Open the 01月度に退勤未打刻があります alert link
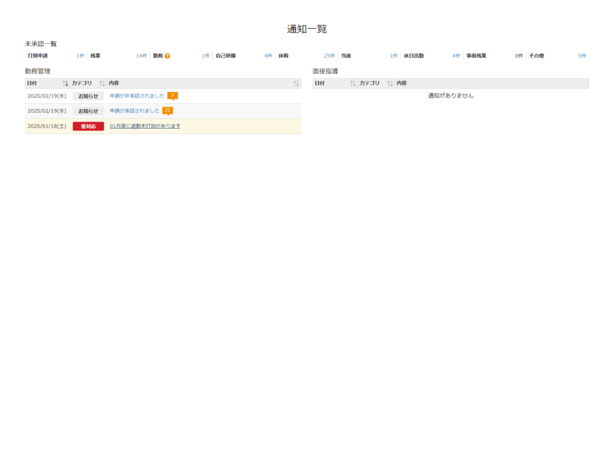This screenshot has width=616, height=462. pyautogui.click(x=145, y=126)
